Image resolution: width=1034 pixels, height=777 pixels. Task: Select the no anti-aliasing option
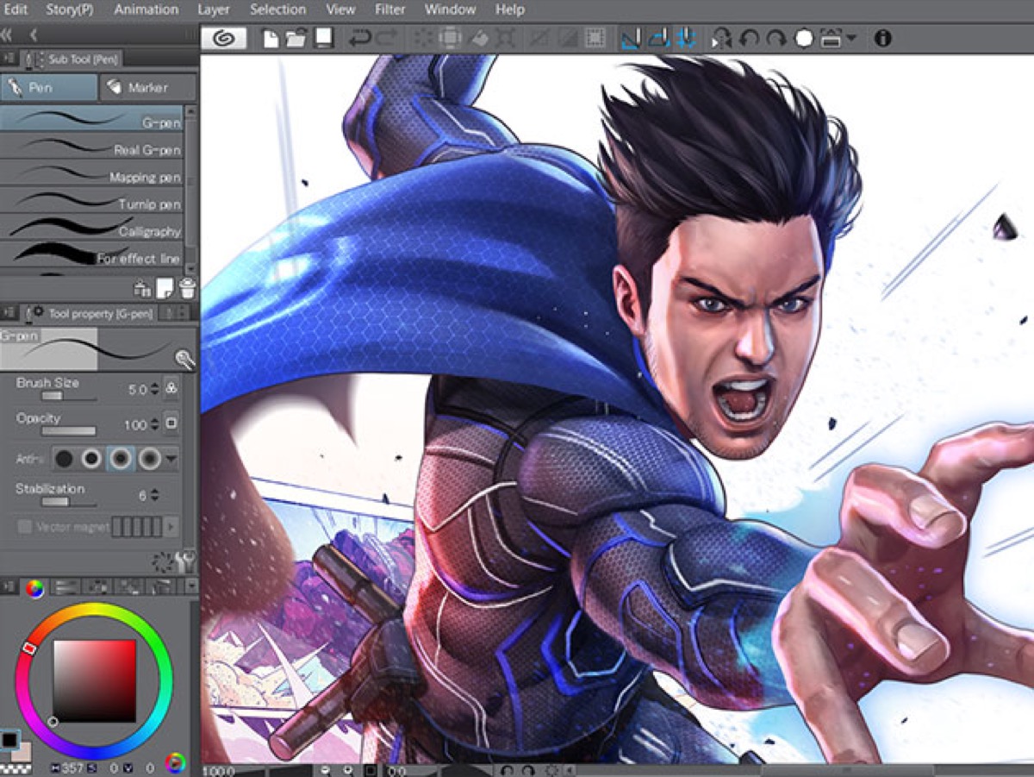pyautogui.click(x=65, y=459)
